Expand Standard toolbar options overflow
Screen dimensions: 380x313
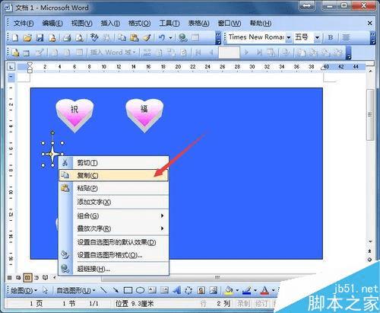pos(218,38)
